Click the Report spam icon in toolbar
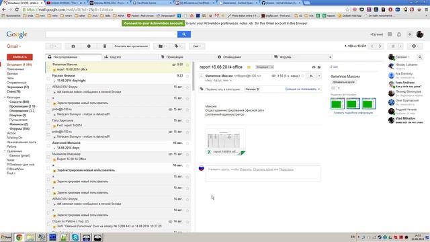 coord(89,46)
